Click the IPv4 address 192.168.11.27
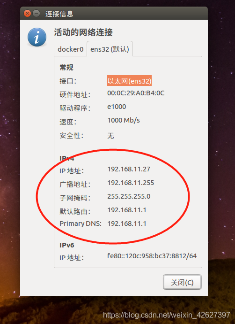This screenshot has height=324, width=235. pos(129,169)
